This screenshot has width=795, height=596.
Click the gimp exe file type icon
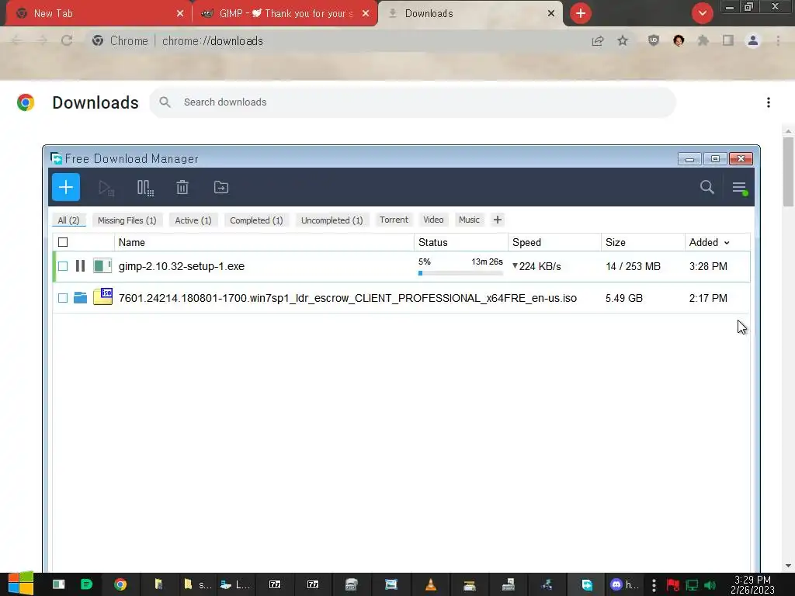(x=102, y=265)
